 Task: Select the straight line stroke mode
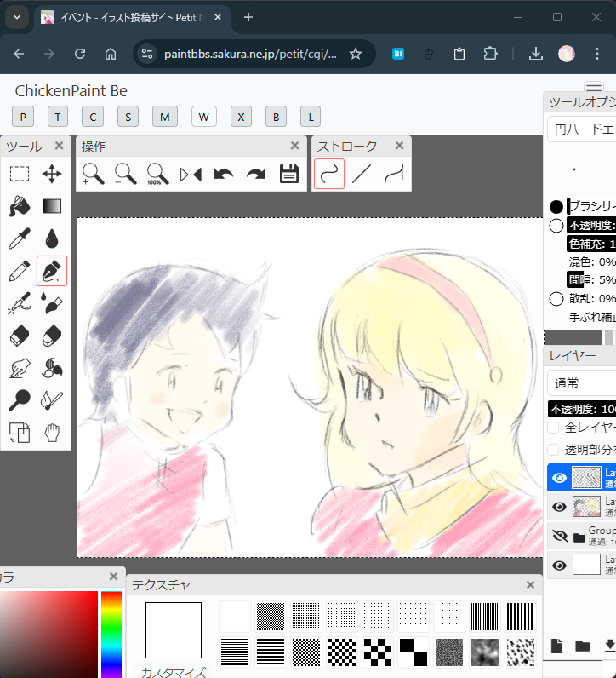362,174
